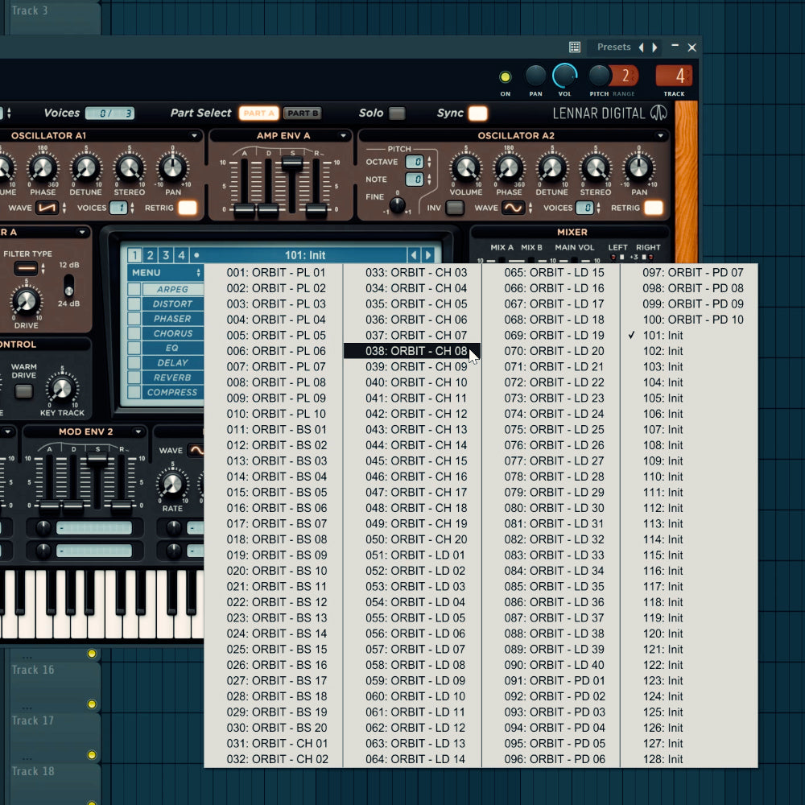Open the MENU dropdown in the preset browser
This screenshot has height=805, width=805.
pyautogui.click(x=164, y=274)
